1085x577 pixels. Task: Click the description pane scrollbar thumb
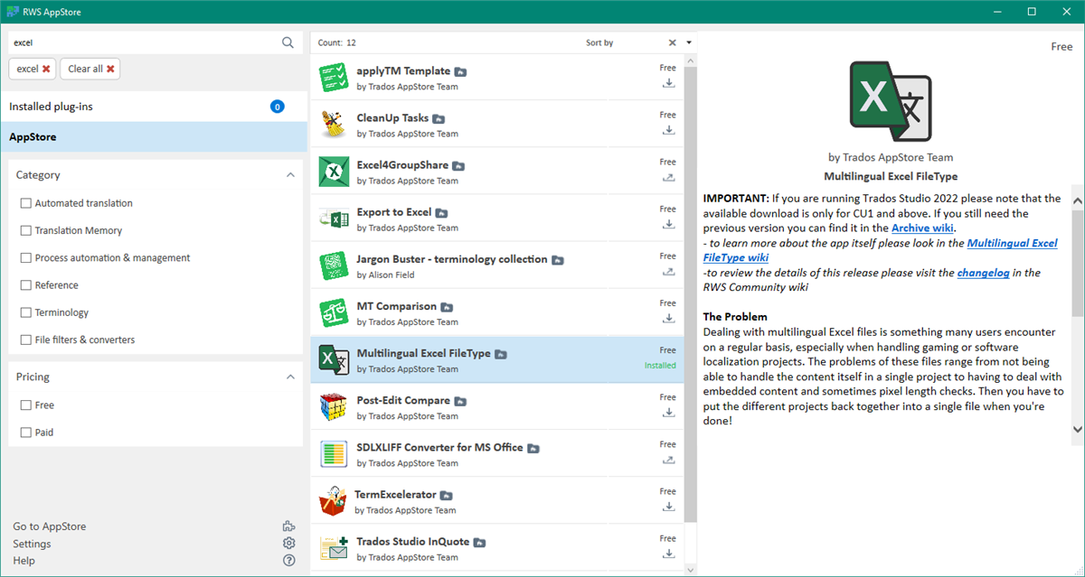pyautogui.click(x=1077, y=263)
